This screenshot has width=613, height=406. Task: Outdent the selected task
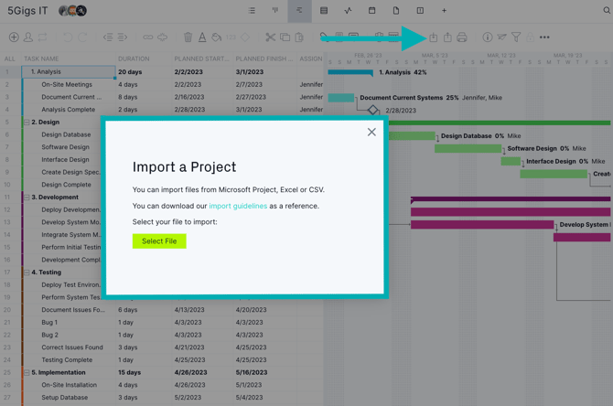click(108, 37)
